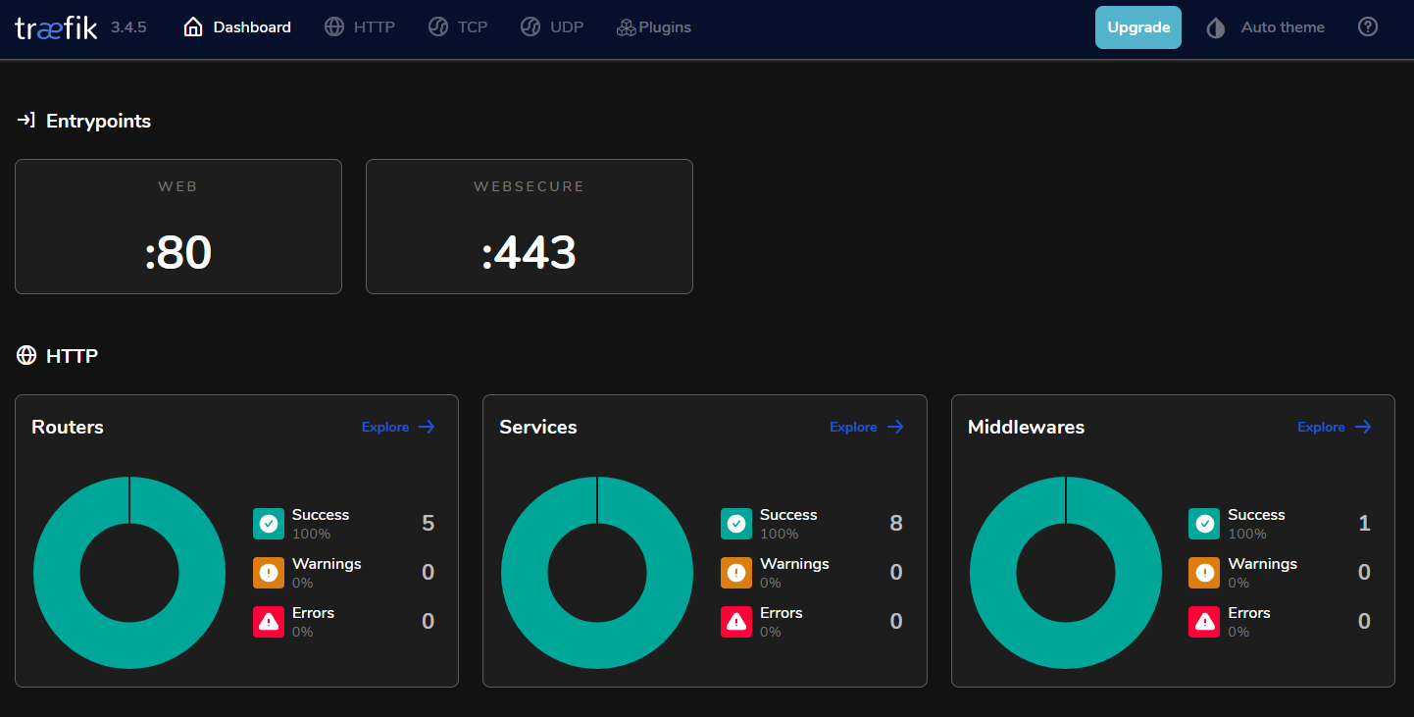Select the WEBSECURE :443 entrypoint card

[x=530, y=227]
